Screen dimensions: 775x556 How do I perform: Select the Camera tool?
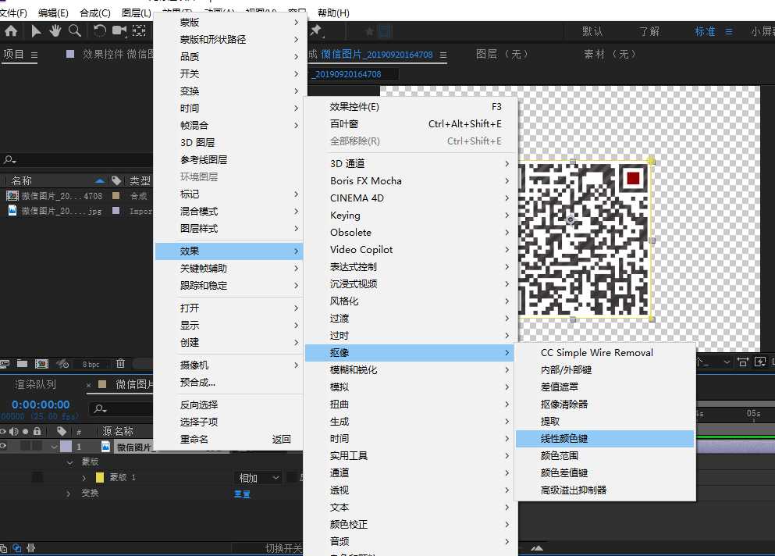(119, 31)
